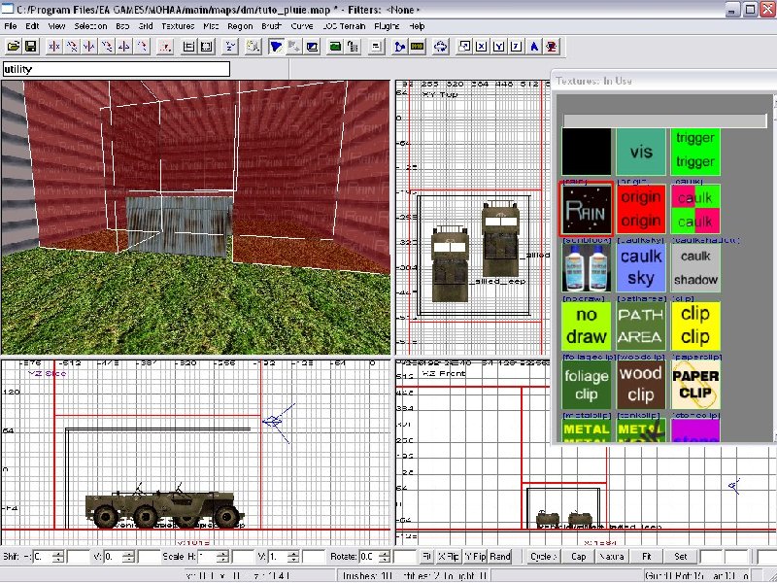This screenshot has width=777, height=583.
Task: Click the Shift H spinner arrows
Action: tap(58, 557)
